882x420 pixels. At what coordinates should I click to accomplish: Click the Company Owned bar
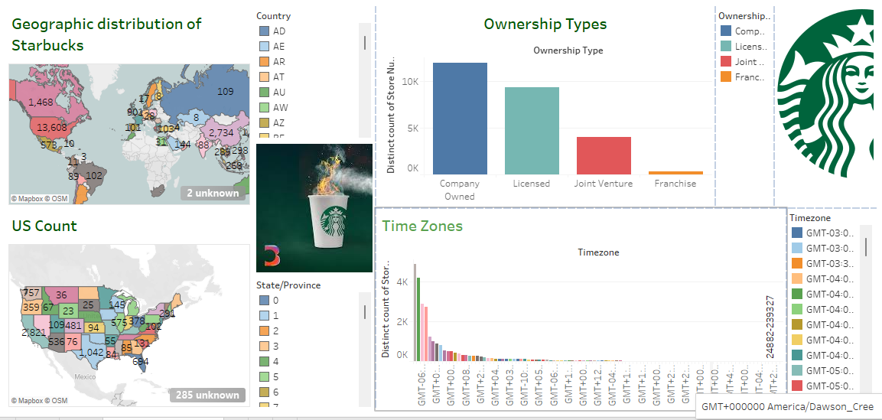point(460,119)
